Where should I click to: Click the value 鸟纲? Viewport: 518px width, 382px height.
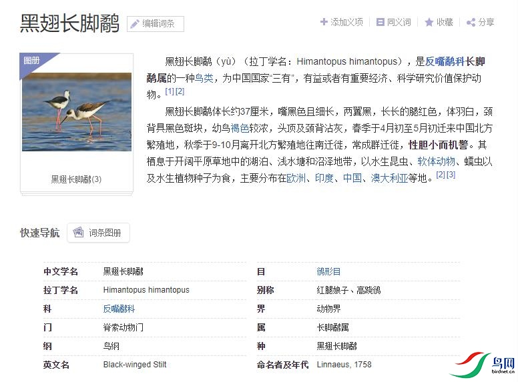click(x=111, y=346)
